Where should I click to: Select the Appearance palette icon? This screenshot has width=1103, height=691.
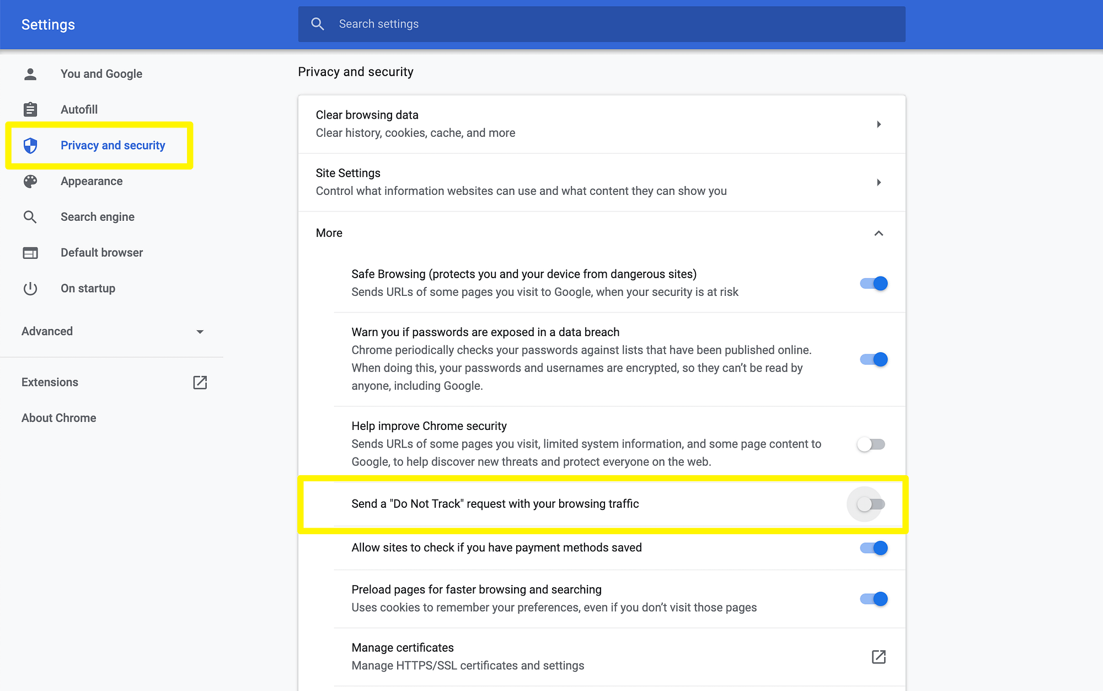(x=30, y=181)
